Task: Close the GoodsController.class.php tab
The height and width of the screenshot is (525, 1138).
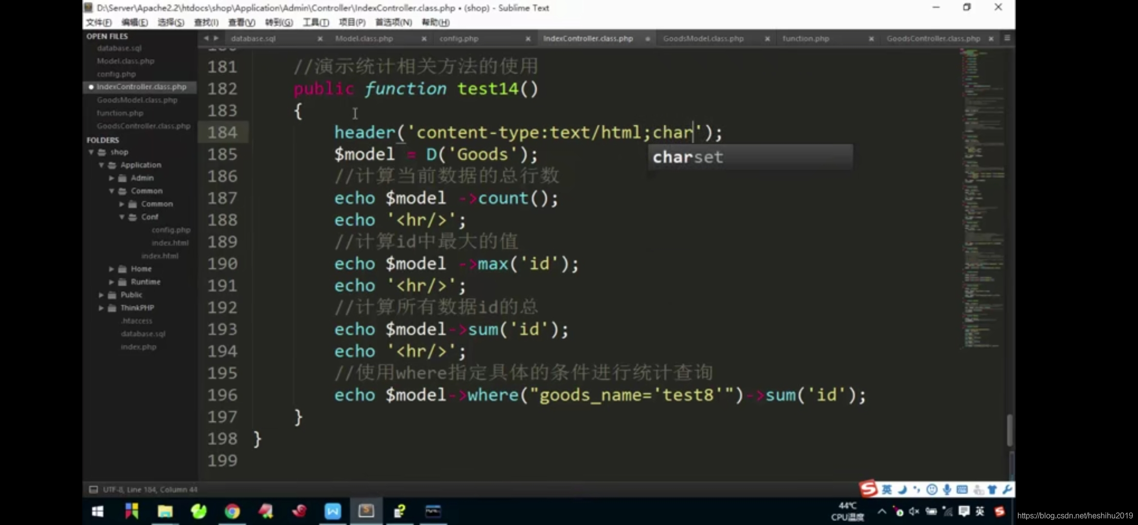Action: point(991,39)
